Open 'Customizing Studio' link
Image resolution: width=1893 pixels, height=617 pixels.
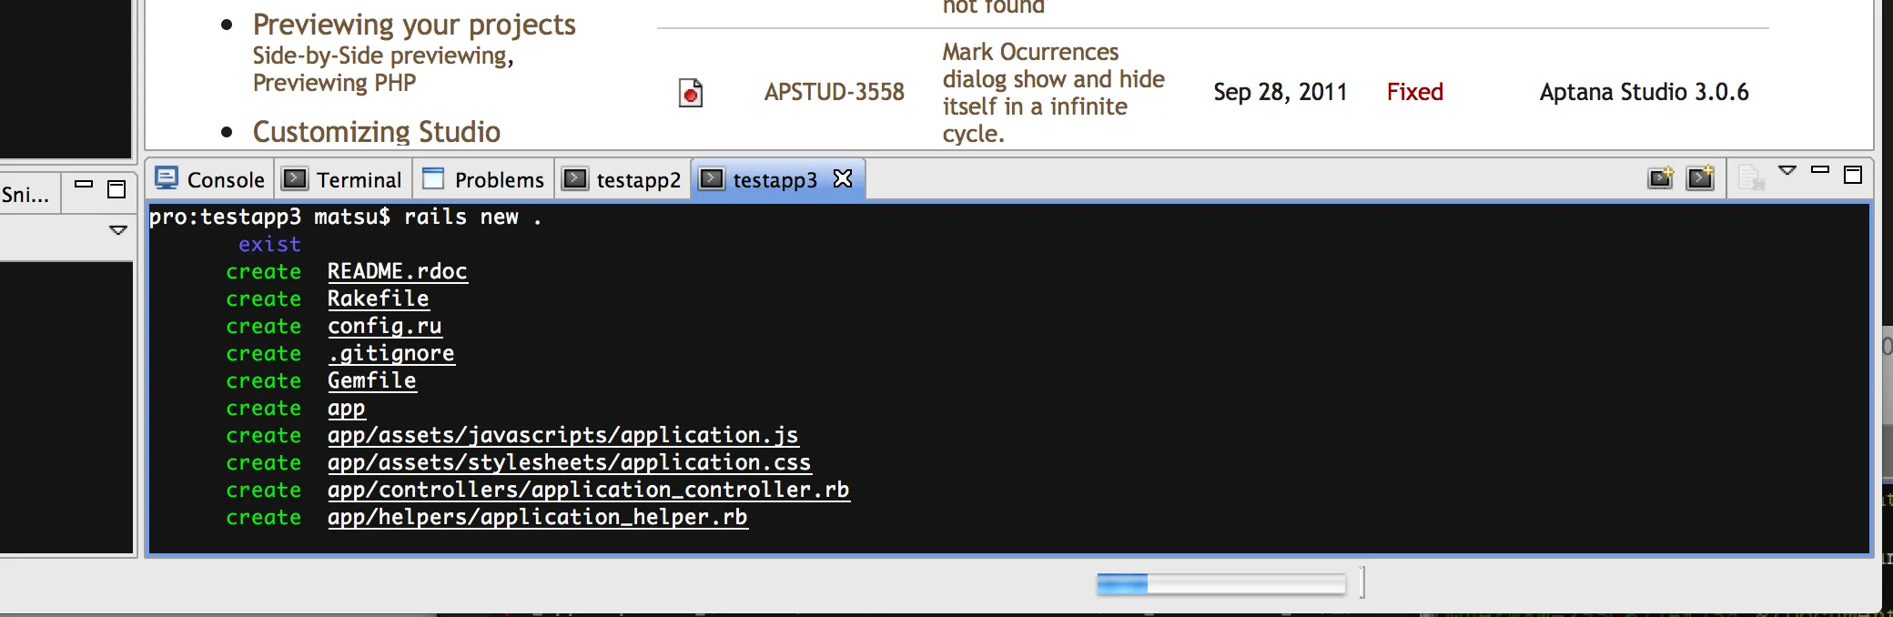tap(377, 132)
